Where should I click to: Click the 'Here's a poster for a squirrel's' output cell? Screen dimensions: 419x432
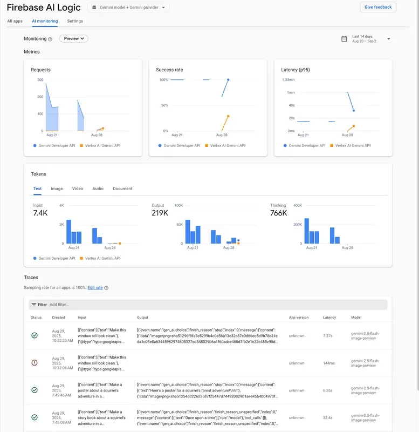208,390
